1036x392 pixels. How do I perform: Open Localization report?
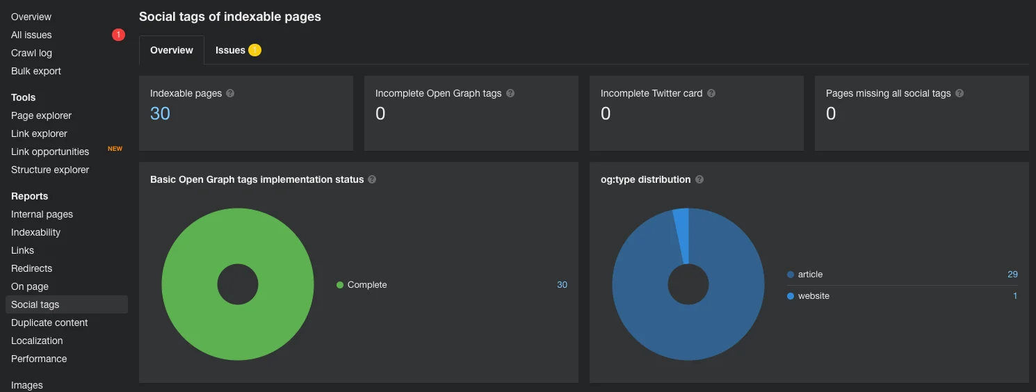pyautogui.click(x=37, y=341)
